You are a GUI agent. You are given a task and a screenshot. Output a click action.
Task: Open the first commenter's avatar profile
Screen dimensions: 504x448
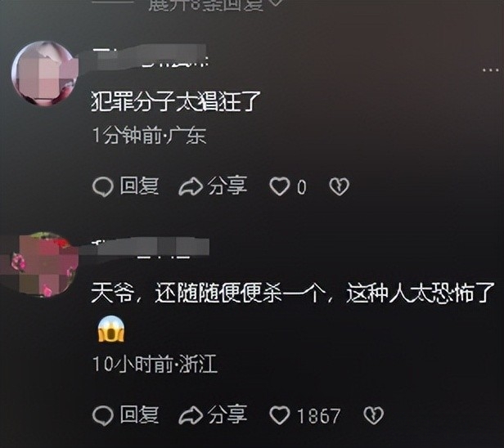point(43,74)
